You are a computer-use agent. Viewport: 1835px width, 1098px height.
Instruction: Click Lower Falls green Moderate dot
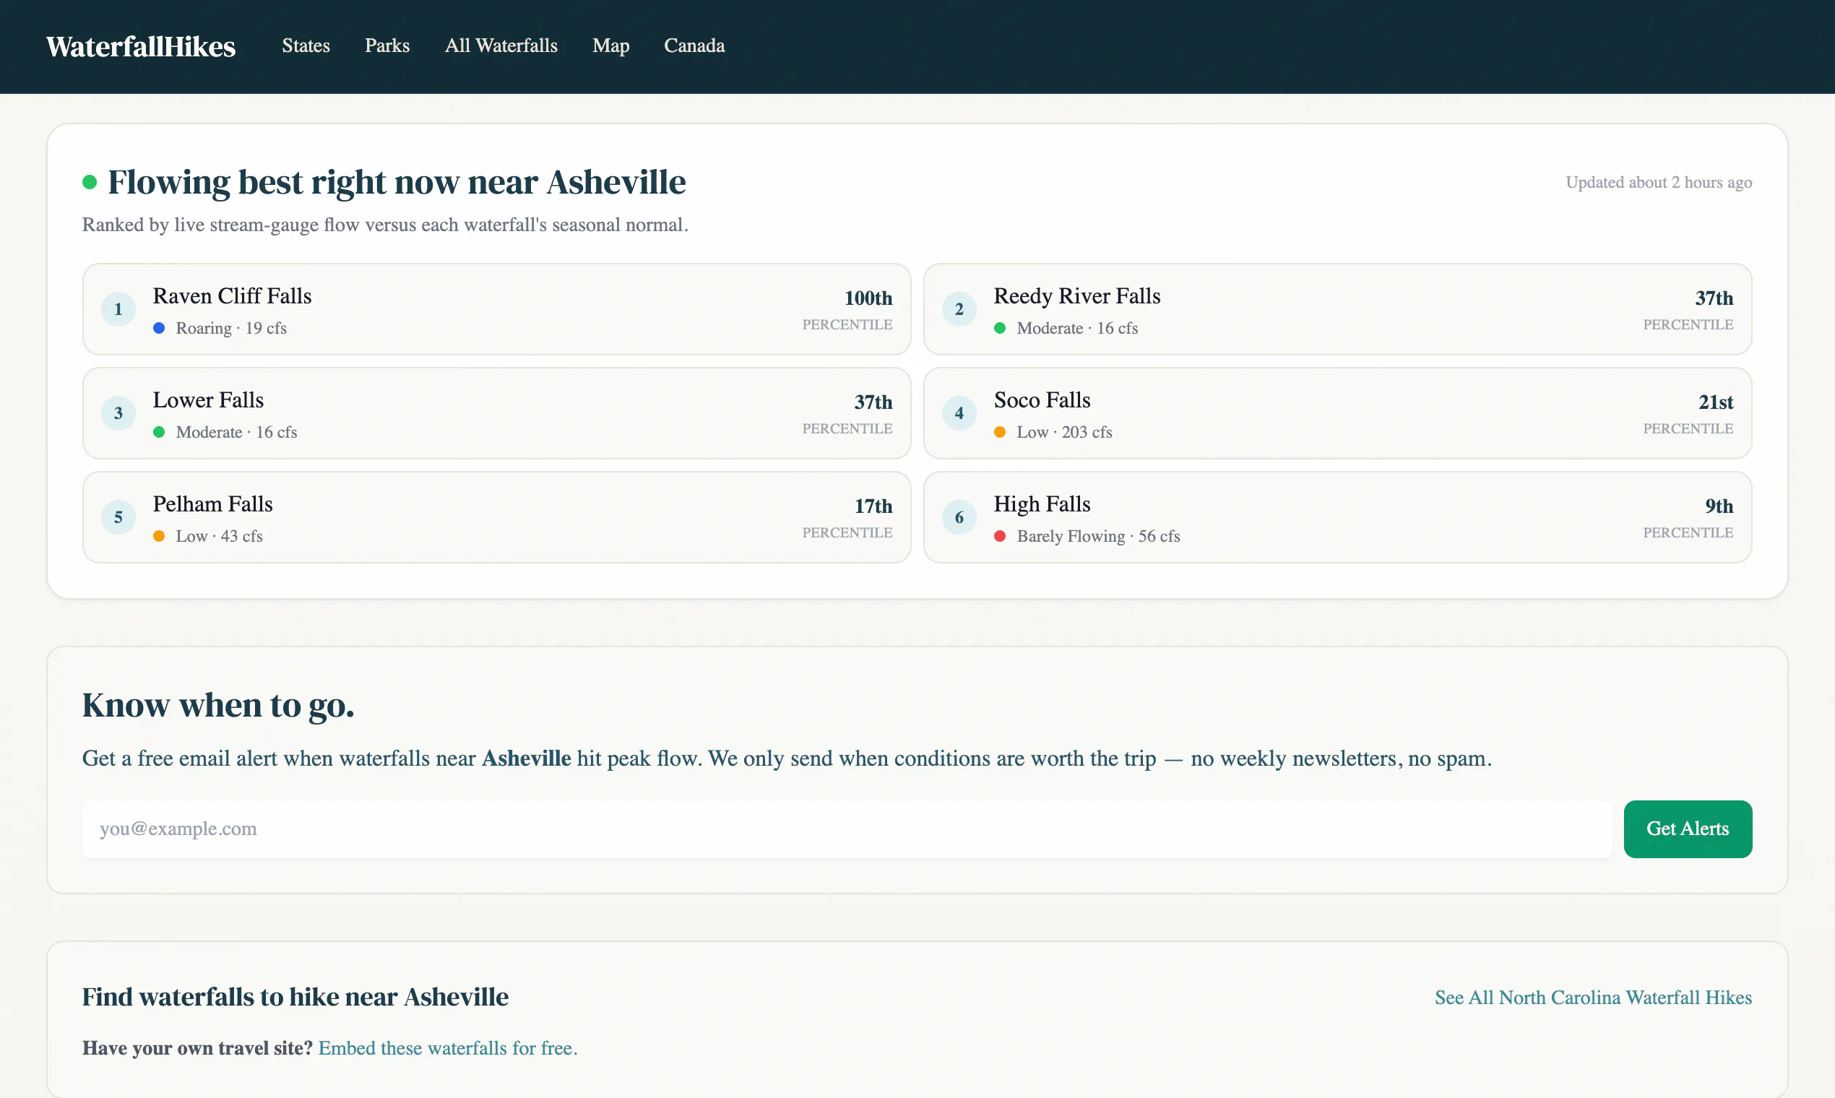coord(159,432)
